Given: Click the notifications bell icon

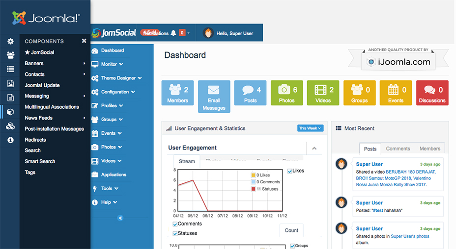Looking at the screenshot, I should (173, 33).
